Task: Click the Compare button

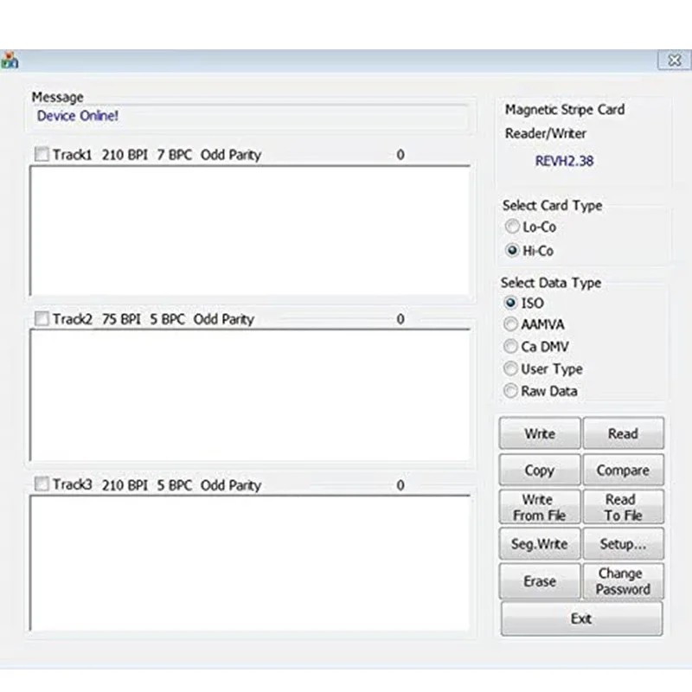Action: (x=623, y=470)
